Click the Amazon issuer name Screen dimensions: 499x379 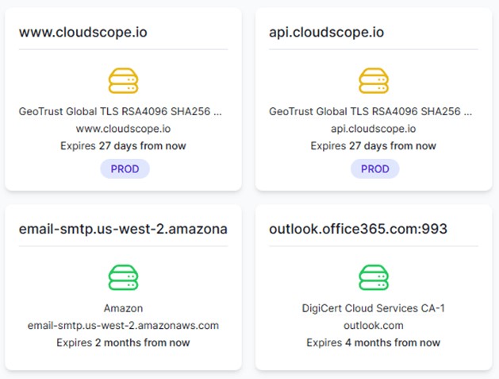coord(123,308)
